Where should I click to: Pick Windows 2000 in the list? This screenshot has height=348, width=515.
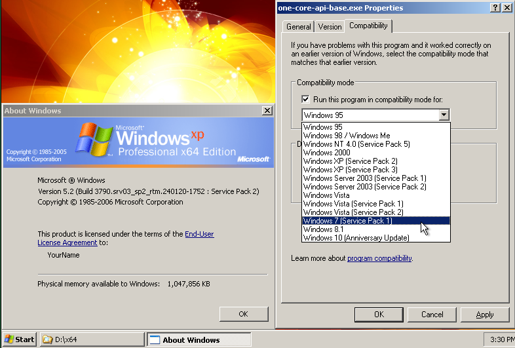(x=375, y=153)
